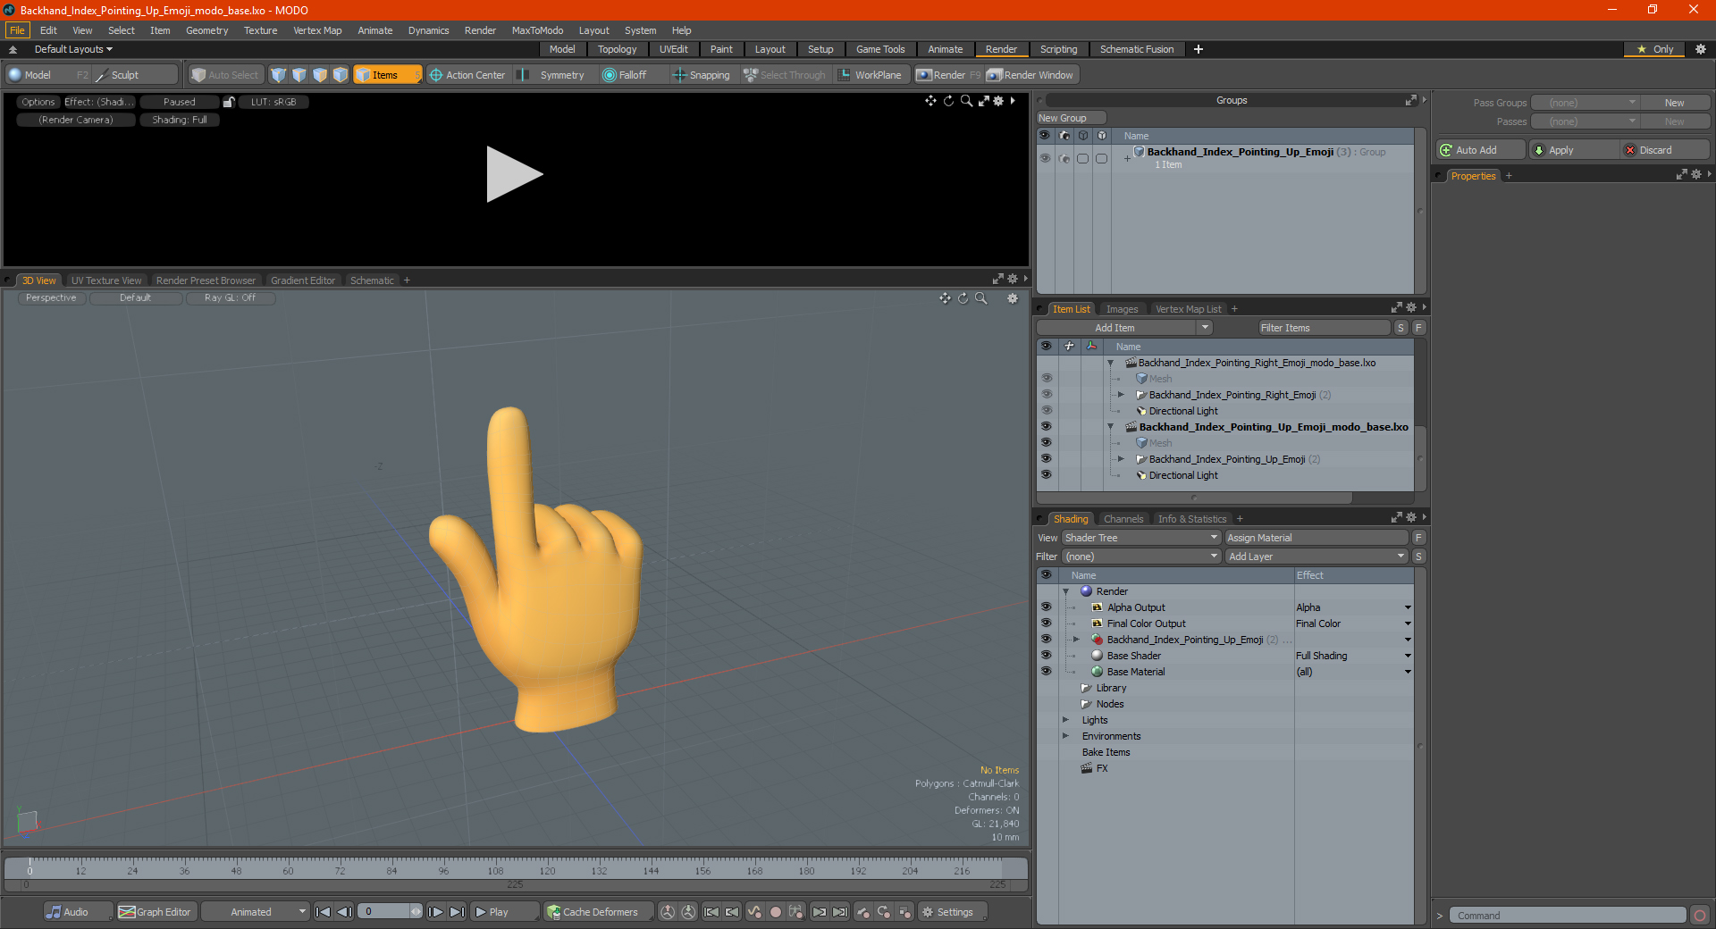The image size is (1716, 929).
Task: Open the Texture menu
Action: coord(260,30)
